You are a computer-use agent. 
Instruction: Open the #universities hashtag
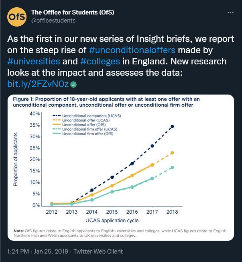pos(34,62)
